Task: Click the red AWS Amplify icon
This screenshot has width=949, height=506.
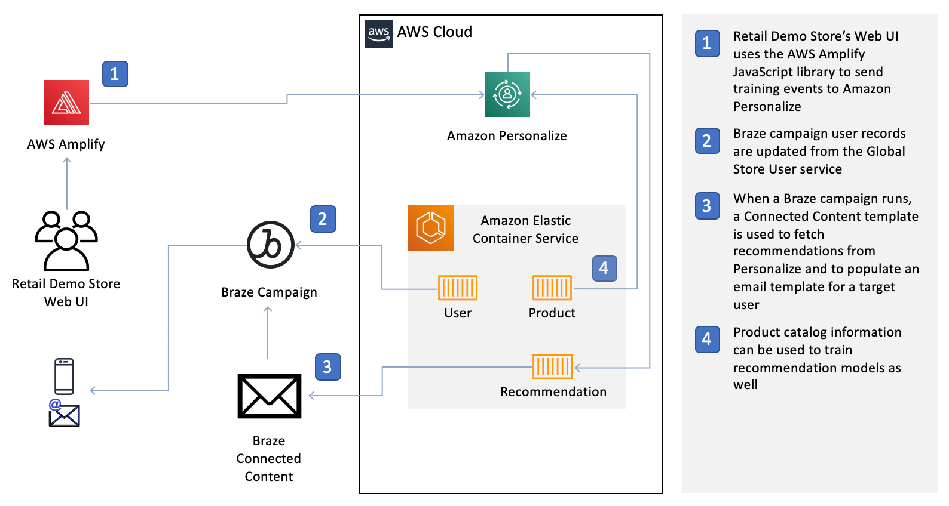Action: point(66,103)
